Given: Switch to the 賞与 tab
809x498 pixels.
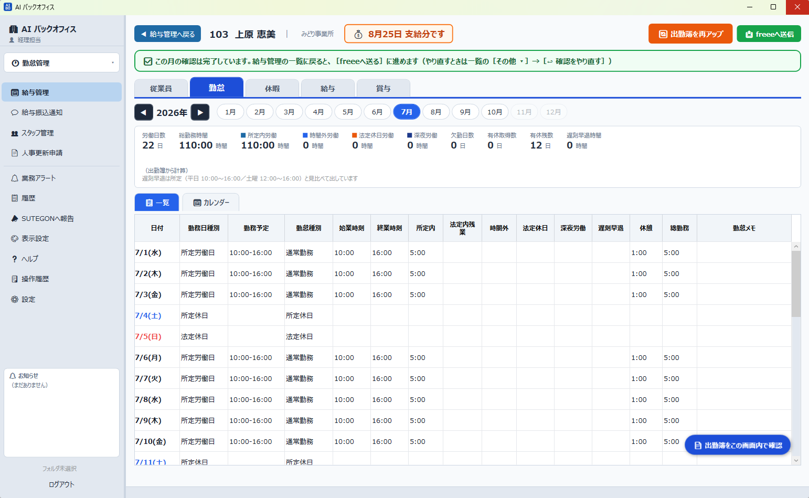Looking at the screenshot, I should click(x=384, y=88).
